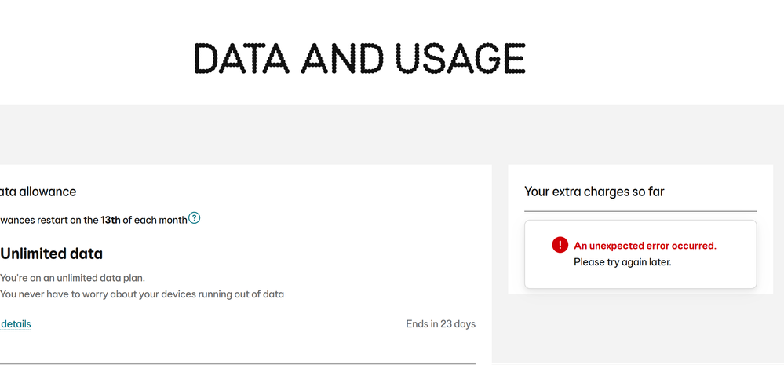Viewport: 784px width, 365px height.
Task: Open the help question-mark icon beside allowance restart date
Action: tap(195, 218)
